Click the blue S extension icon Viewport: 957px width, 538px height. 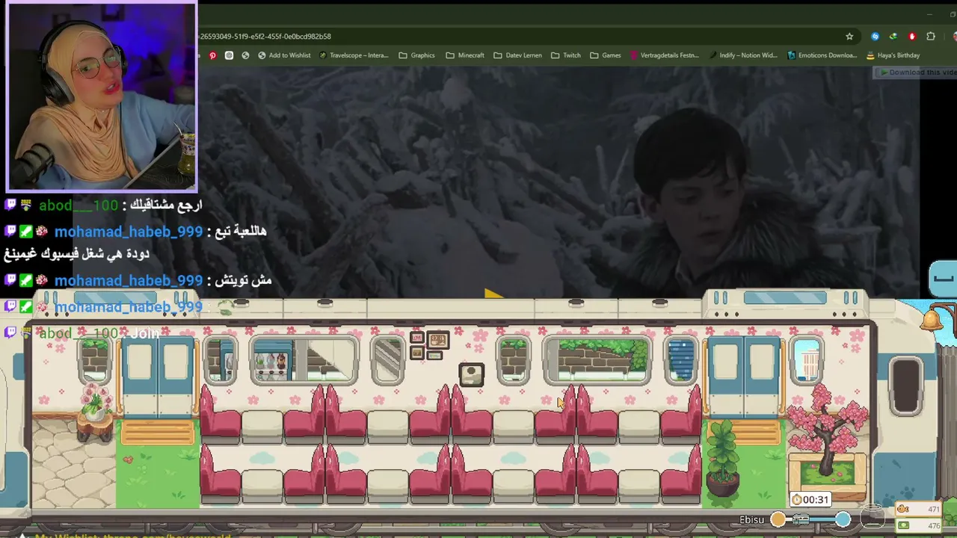[x=875, y=36]
